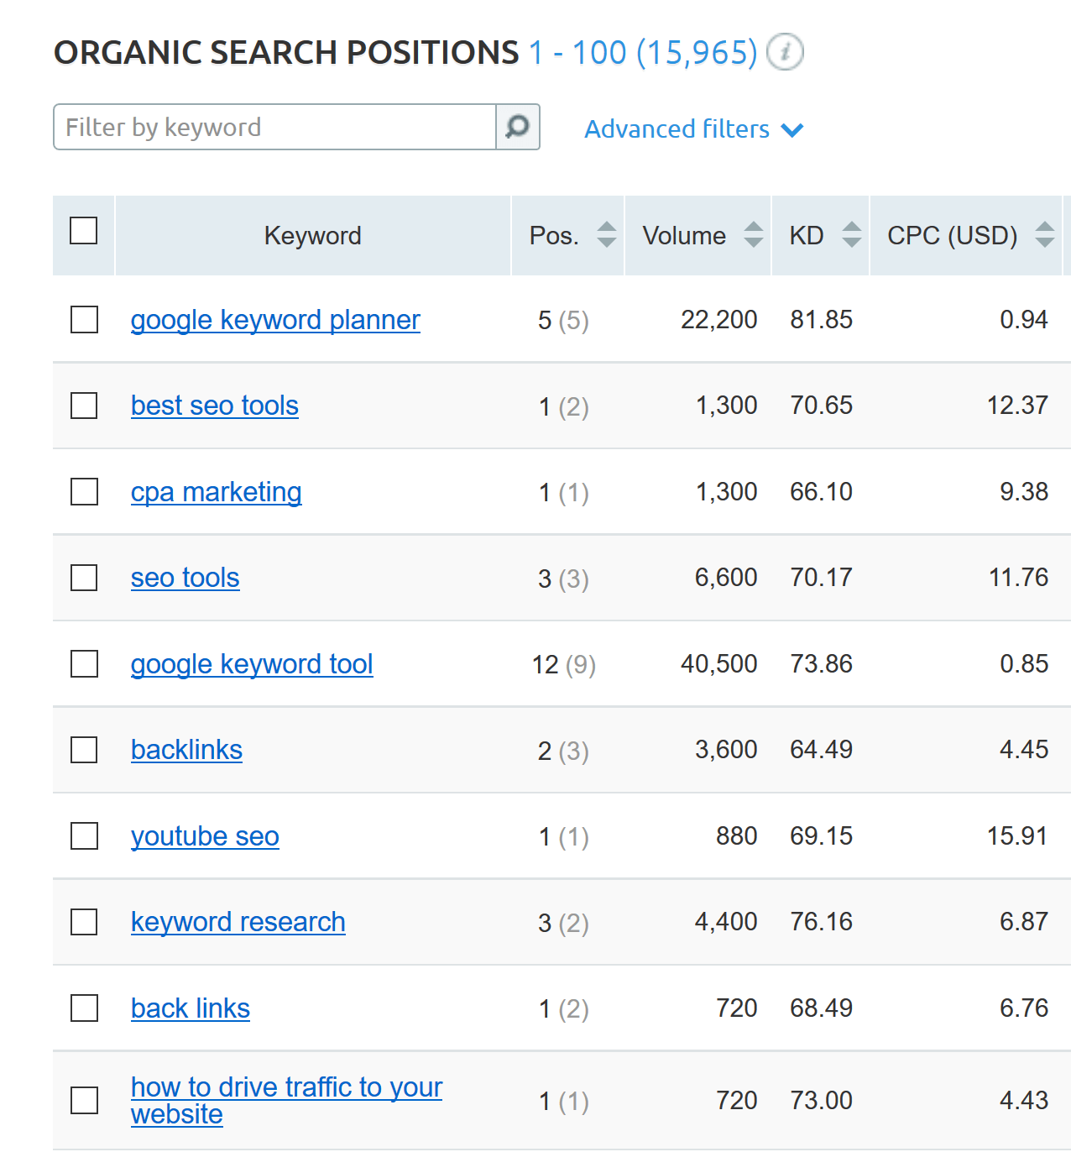Check the box for google keyword planner
The image size is (1071, 1152).
click(84, 320)
